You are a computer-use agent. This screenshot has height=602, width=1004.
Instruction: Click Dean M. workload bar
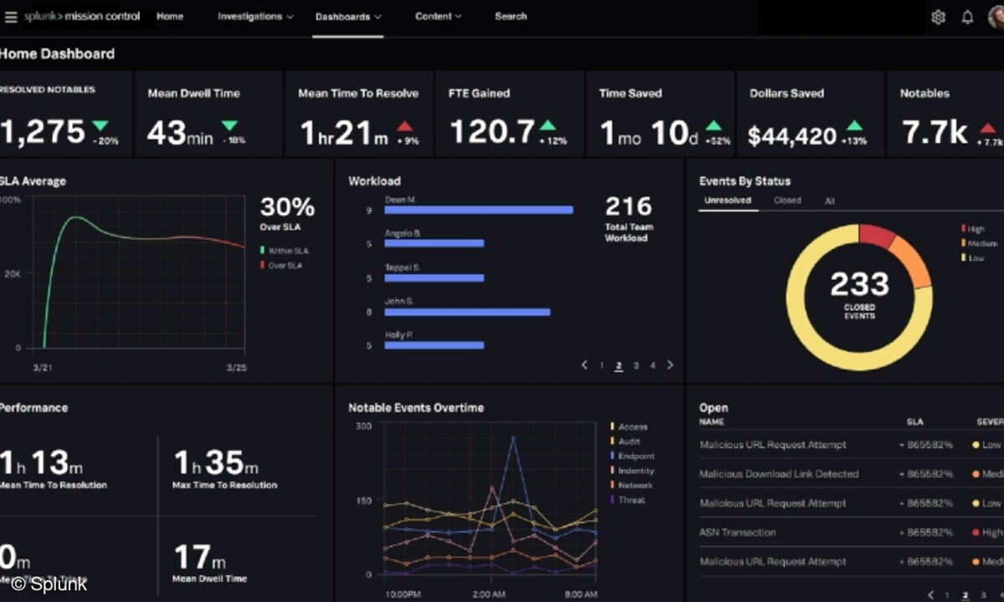click(479, 210)
